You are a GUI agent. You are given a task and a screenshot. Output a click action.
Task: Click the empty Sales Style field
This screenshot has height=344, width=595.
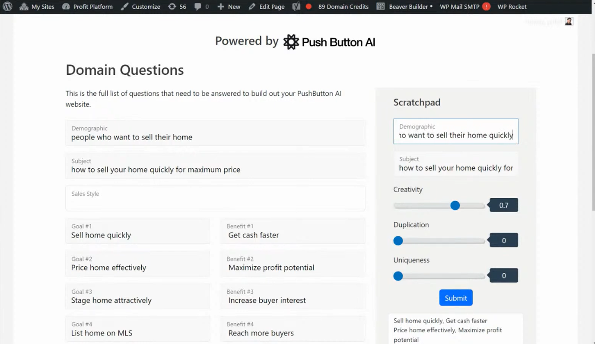point(215,198)
